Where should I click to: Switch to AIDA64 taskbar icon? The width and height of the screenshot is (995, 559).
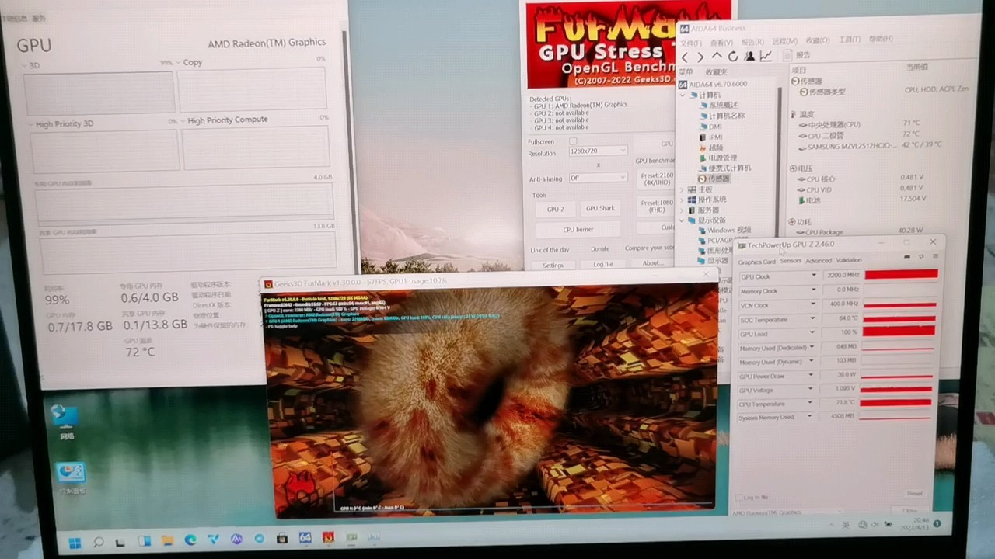pyautogui.click(x=305, y=537)
